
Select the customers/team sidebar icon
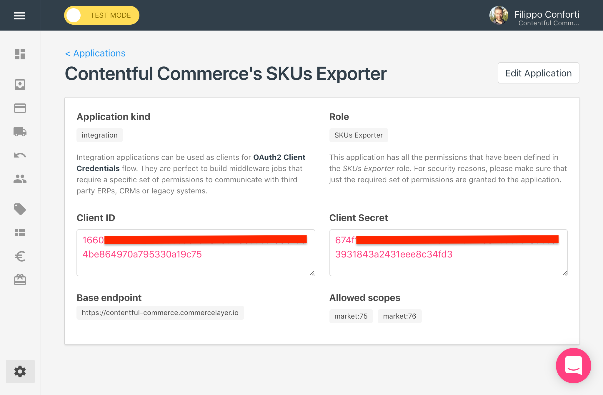coord(20,179)
